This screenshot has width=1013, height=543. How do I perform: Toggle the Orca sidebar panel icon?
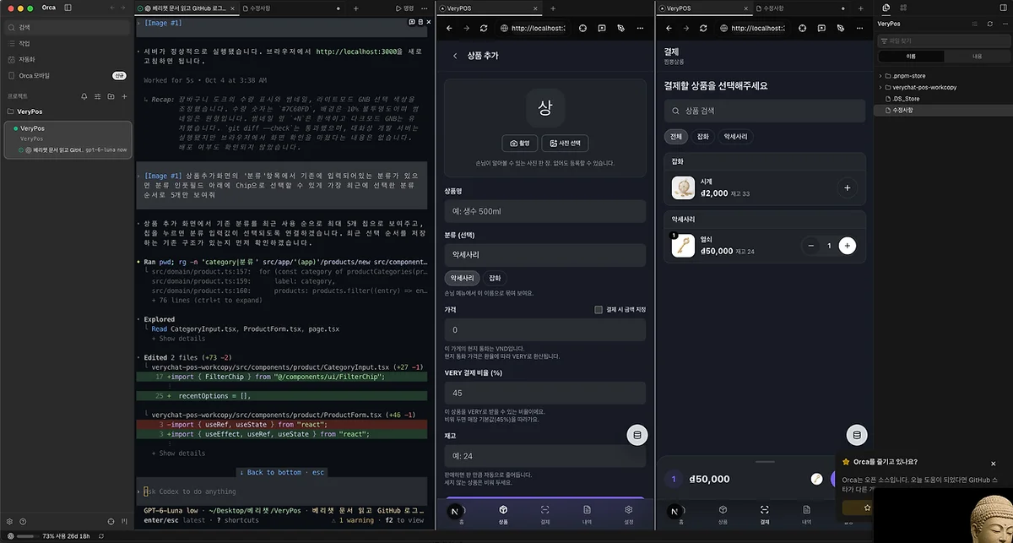(x=68, y=7)
